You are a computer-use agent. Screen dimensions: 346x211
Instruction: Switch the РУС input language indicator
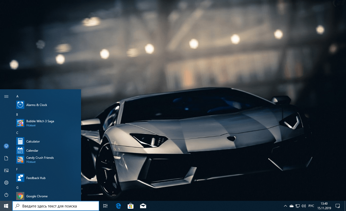click(x=311, y=206)
